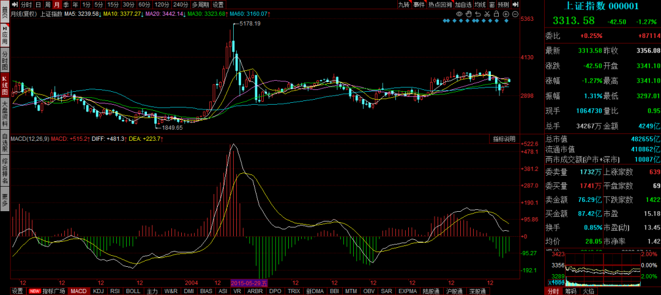The height and width of the screenshot is (295, 661).
Task: Toggle the 九转 indicator overlay
Action: point(403,4)
